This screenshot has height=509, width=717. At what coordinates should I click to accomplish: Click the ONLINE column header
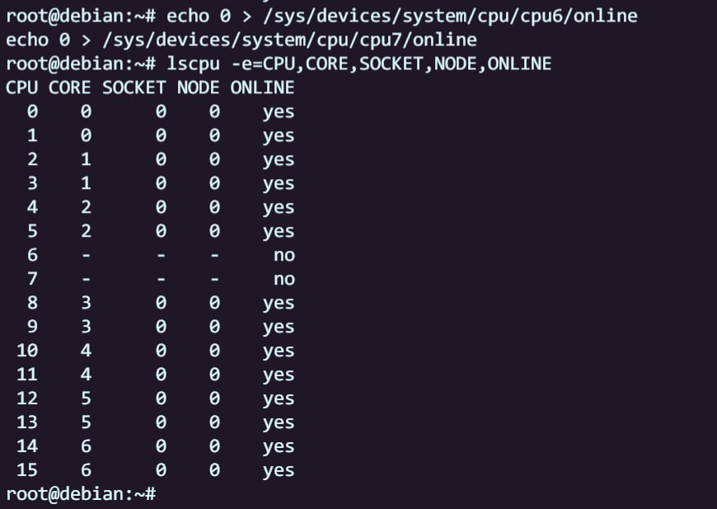coord(262,87)
